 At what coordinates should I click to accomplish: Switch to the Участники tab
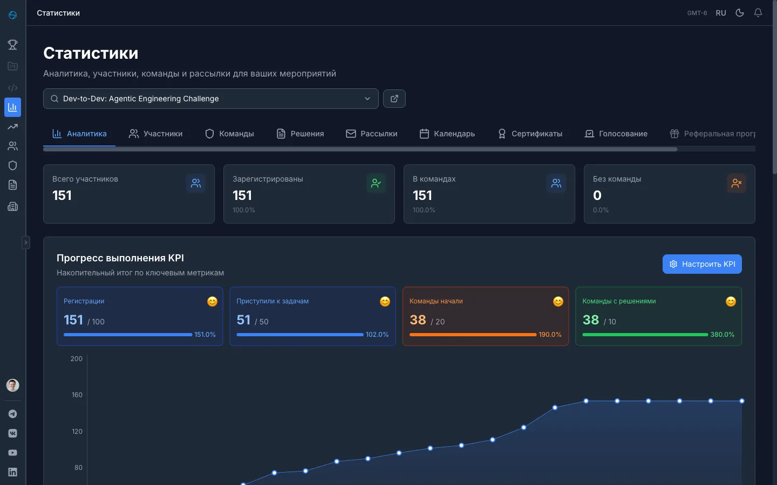[x=155, y=134]
